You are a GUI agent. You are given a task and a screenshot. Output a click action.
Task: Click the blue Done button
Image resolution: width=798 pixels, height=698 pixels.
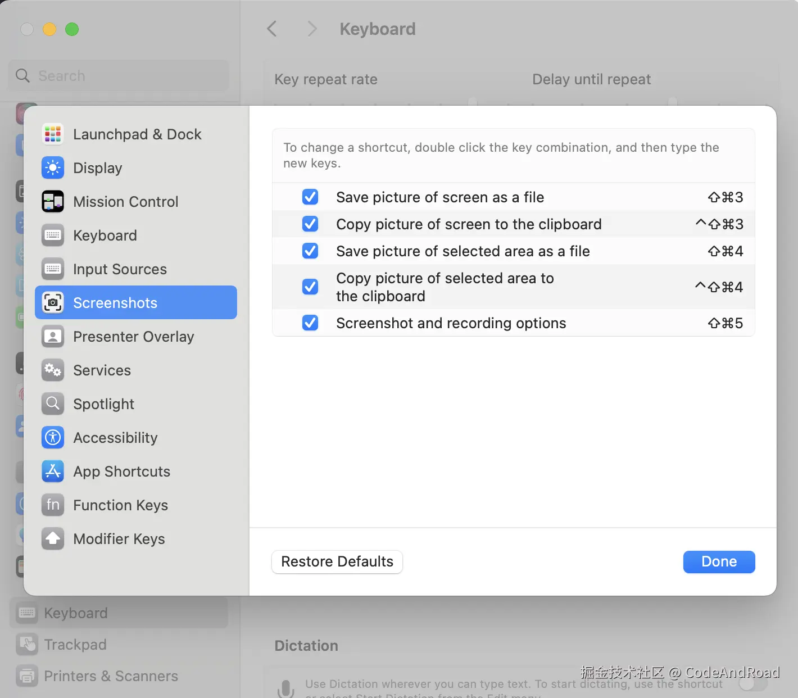[719, 562]
